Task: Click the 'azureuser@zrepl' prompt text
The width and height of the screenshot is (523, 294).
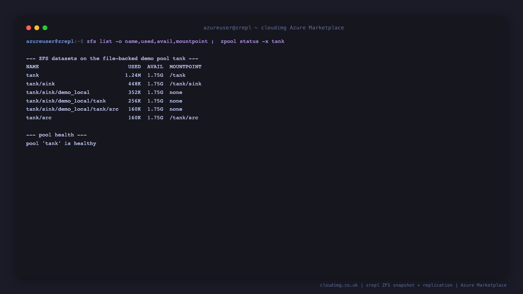Action: 50,42
